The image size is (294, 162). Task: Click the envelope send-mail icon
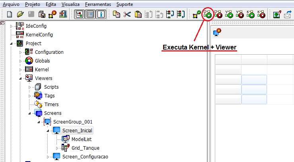(288, 14)
